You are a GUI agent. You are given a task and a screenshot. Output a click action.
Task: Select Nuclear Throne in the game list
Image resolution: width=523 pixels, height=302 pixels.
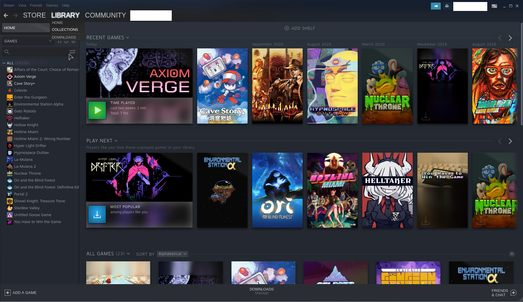pyautogui.click(x=27, y=173)
